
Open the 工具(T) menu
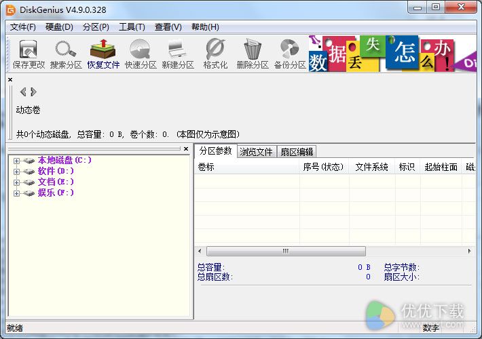pos(132,27)
